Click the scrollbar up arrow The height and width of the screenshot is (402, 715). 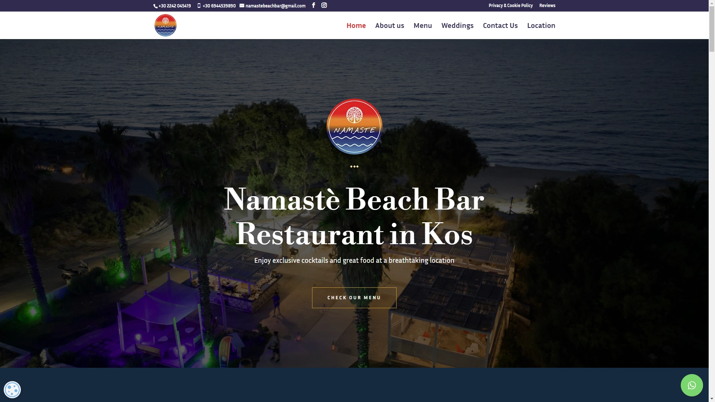click(x=712, y=3)
